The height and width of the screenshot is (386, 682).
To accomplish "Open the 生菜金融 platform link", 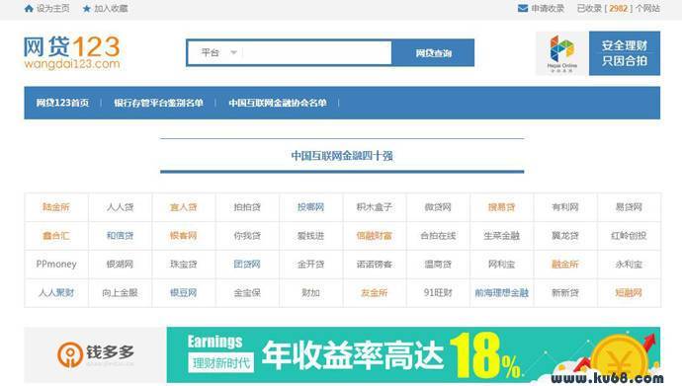I will click(x=501, y=236).
